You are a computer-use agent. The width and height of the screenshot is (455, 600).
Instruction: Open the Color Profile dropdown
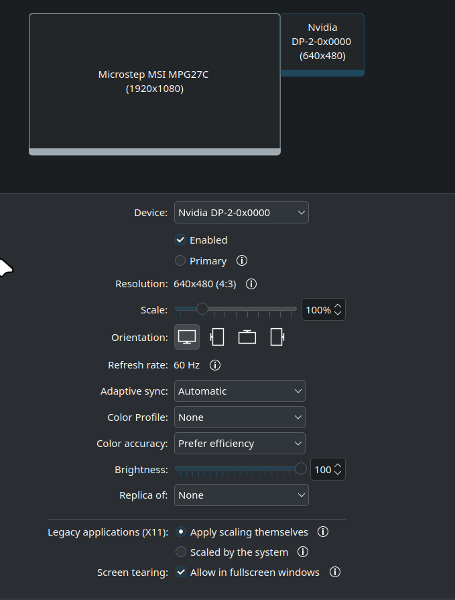[x=239, y=417]
